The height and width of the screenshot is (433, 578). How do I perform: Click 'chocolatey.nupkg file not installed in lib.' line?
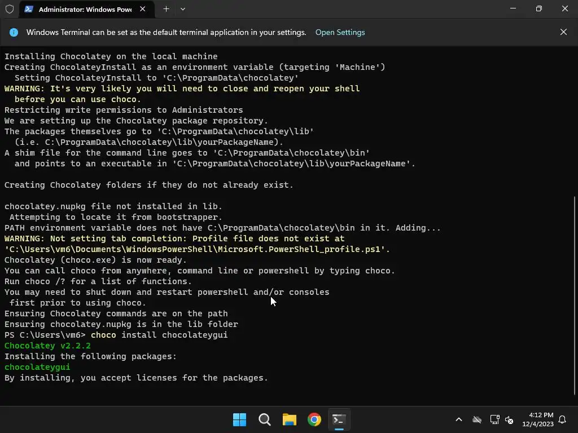pyautogui.click(x=113, y=206)
